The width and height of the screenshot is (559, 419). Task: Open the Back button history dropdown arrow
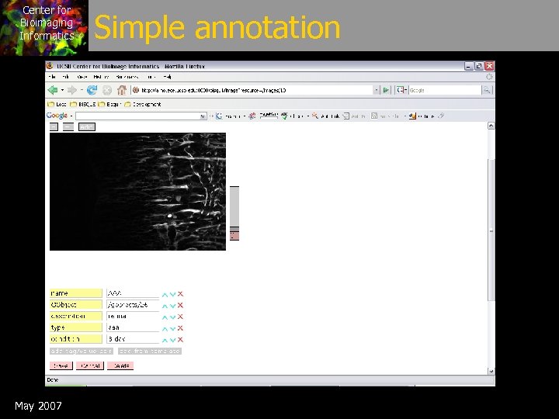pos(62,90)
